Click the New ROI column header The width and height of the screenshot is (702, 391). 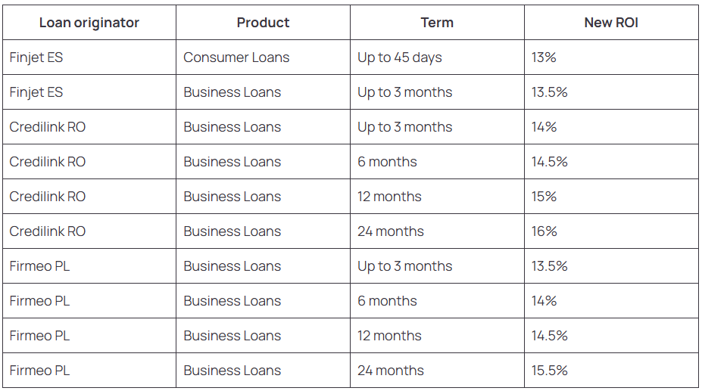coord(611,23)
